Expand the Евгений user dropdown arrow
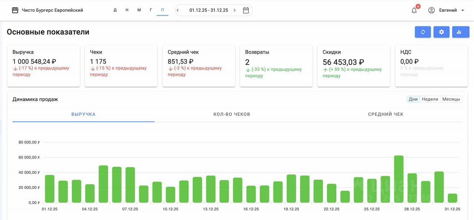474x220 pixels. coord(463,10)
